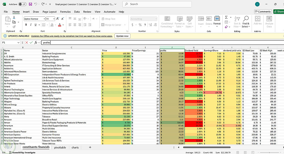This screenshot has height=154, width=284.
Task: Expand the Aptos Narrow font dropdown
Action: coord(44,19)
